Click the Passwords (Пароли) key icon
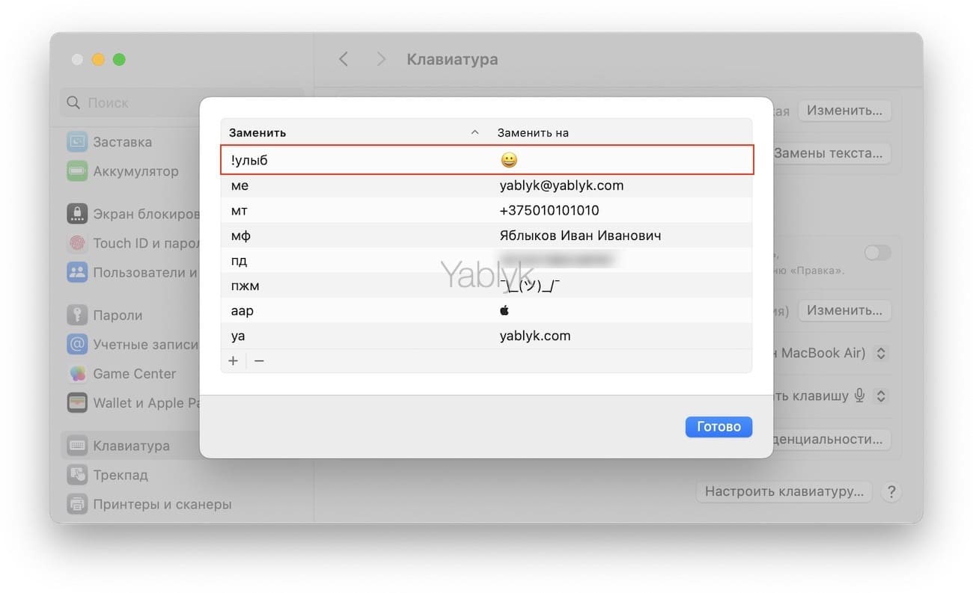This screenshot has width=973, height=593. (78, 315)
